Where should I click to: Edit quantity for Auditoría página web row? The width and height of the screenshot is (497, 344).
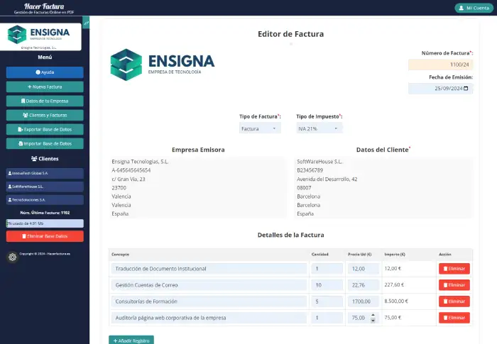[327, 318]
